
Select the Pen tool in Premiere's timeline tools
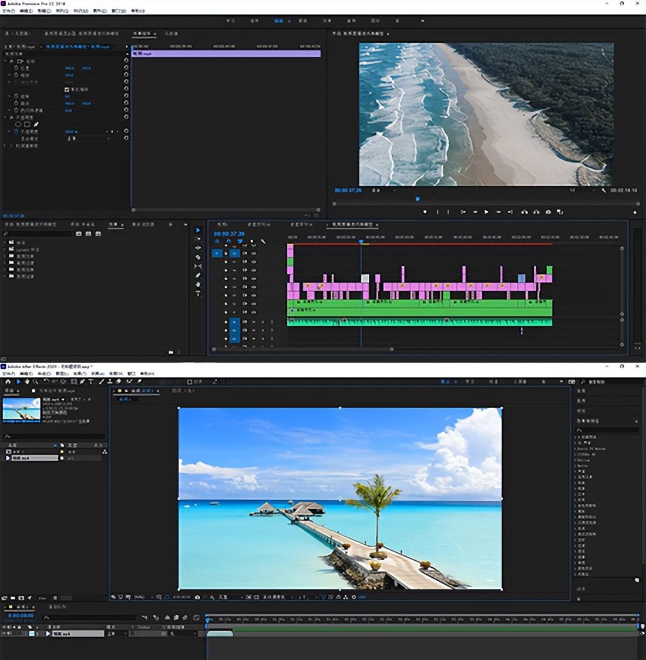pyautogui.click(x=198, y=275)
